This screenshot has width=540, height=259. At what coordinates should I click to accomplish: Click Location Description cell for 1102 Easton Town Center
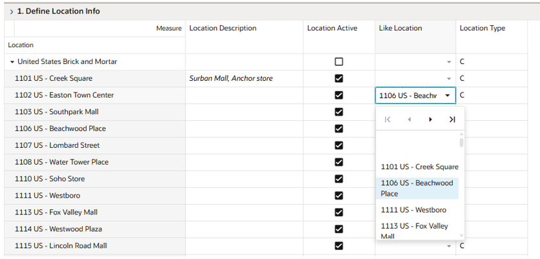[x=244, y=96]
